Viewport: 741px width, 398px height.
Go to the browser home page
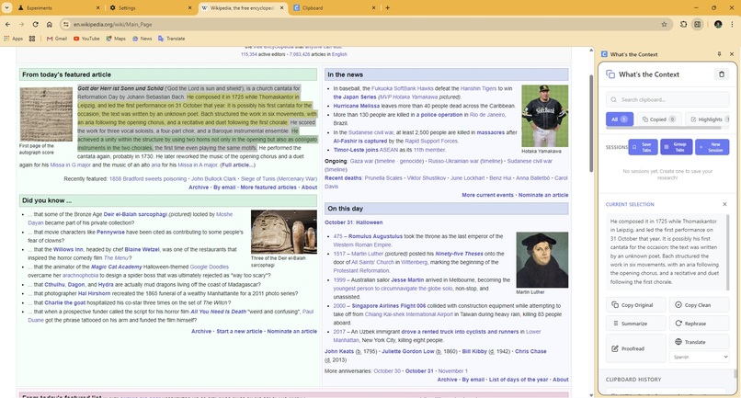click(x=49, y=24)
